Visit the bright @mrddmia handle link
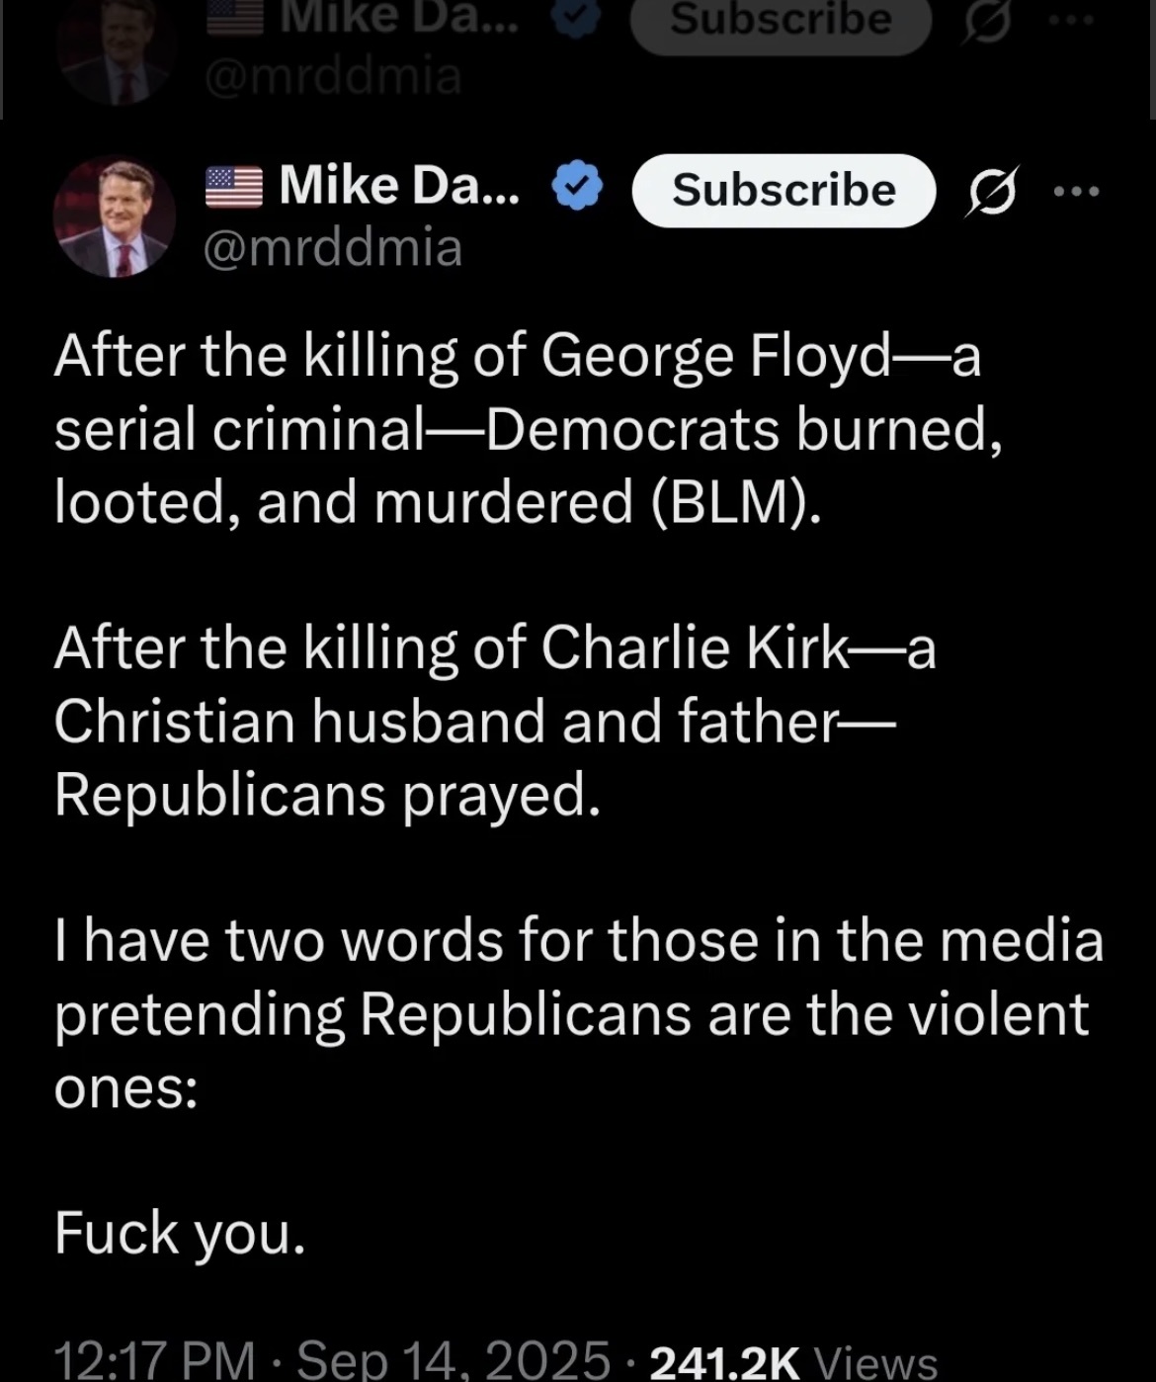The image size is (1156, 1382). [333, 246]
